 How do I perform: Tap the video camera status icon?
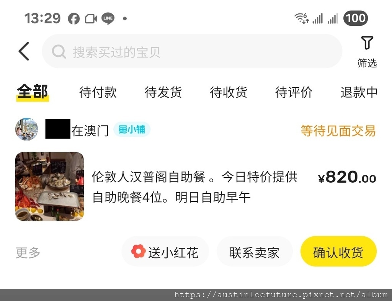point(91,19)
